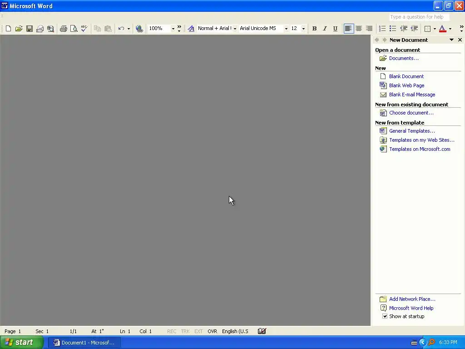Screen dimensions: 465x349
Task: Open the Microsoft Word Help link
Action: (x=411, y=308)
